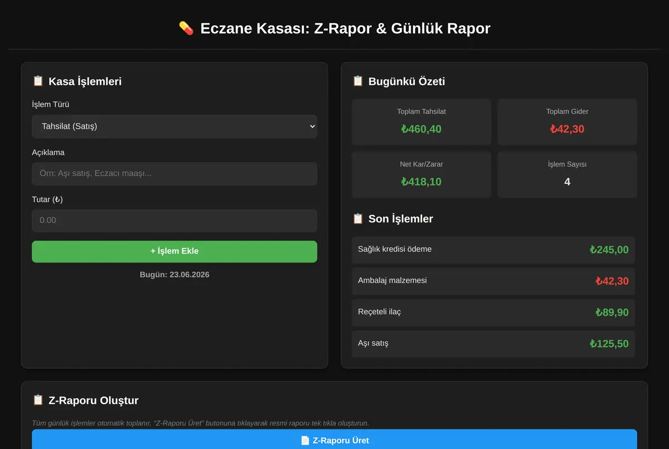
Task: Click the Bugün: 23.06.2026 date text
Action: (x=174, y=275)
